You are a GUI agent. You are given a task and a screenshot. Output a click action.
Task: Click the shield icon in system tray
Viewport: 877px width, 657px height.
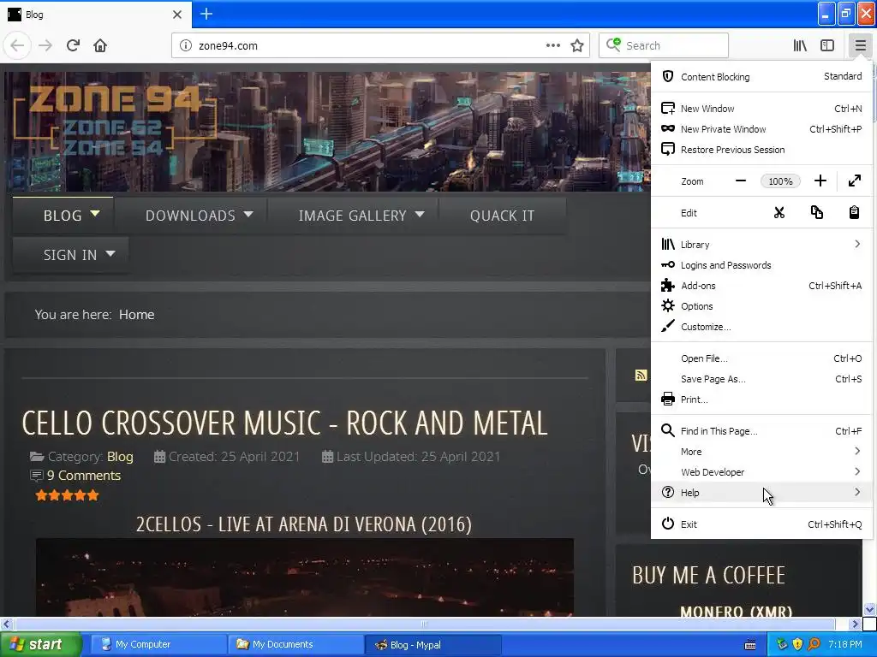point(797,644)
